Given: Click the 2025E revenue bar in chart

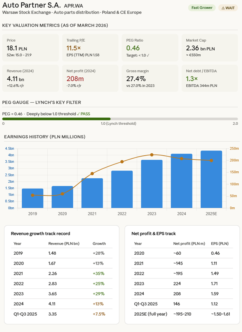Looking at the screenshot, I should point(211,179).
